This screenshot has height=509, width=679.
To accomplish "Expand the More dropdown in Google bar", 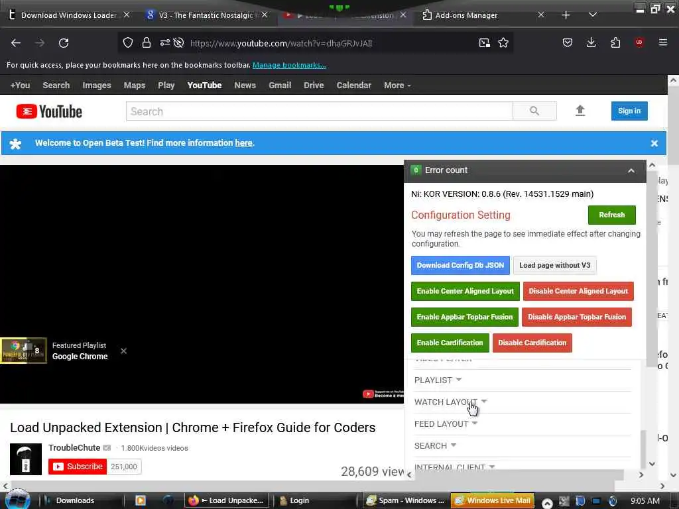I will coord(397,85).
